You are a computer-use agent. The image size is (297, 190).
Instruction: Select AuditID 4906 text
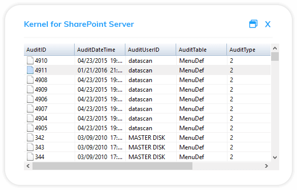click(41, 99)
